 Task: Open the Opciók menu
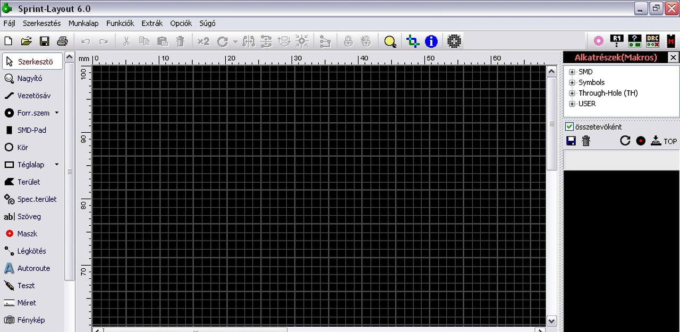coord(181,23)
